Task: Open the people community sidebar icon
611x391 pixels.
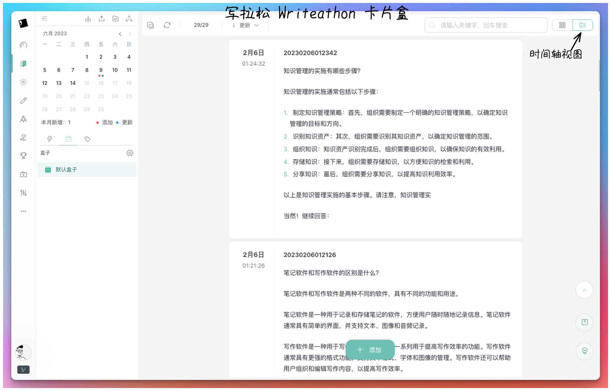Action: [23, 119]
